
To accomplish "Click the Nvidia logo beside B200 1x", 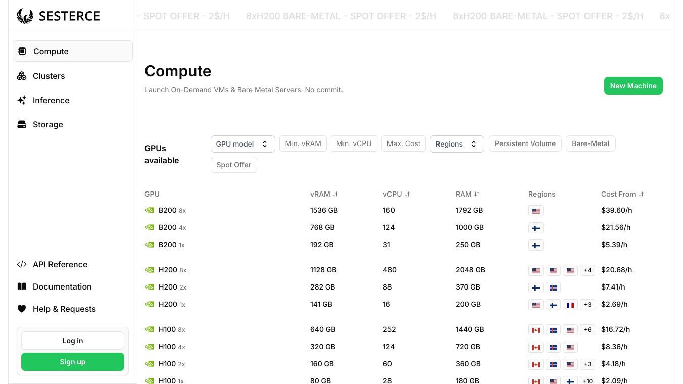I will (x=150, y=245).
